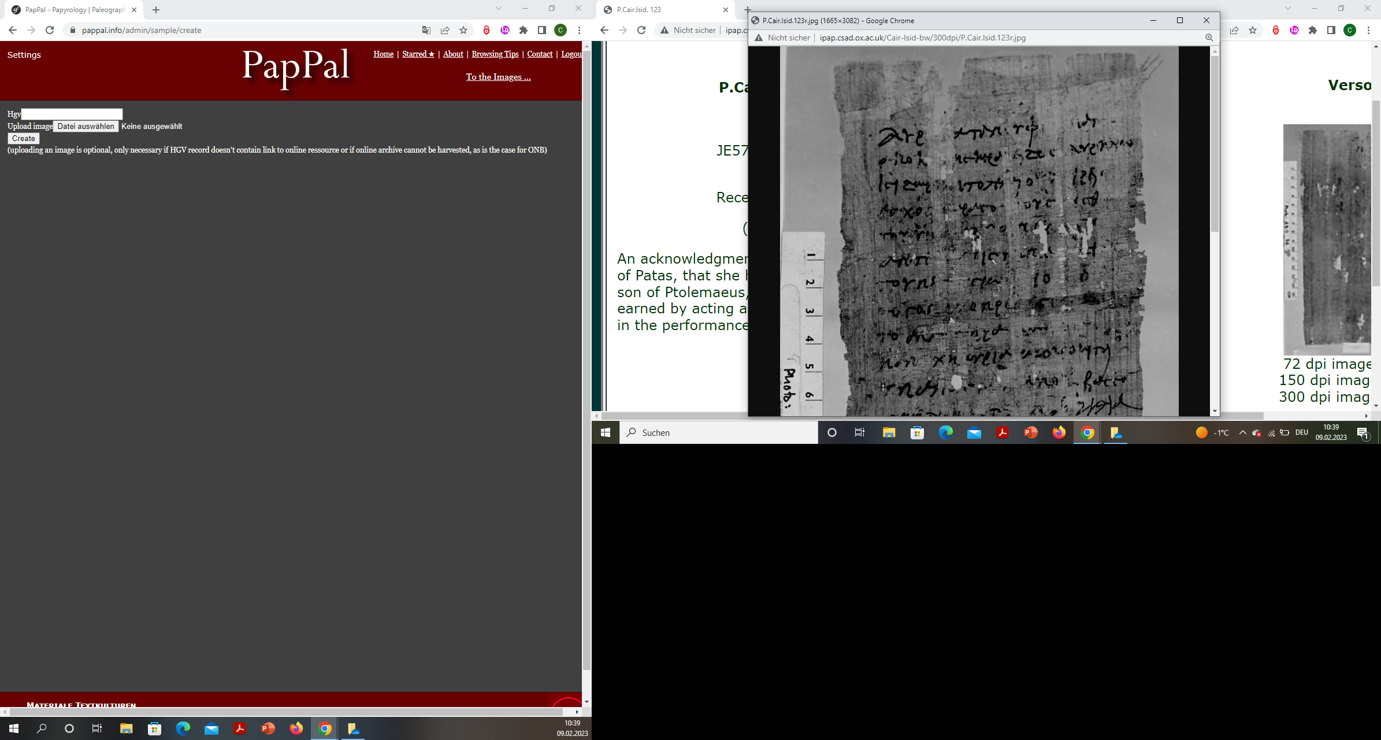Click the Verso papyrus thumbnail

click(x=1327, y=239)
